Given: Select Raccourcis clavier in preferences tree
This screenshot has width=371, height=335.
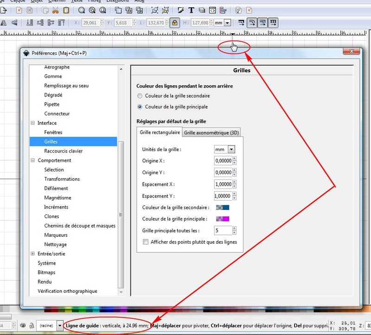Looking at the screenshot, I should point(64,151).
